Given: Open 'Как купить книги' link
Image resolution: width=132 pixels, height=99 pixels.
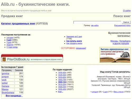Looking at the screenshot, I should (74, 41).
